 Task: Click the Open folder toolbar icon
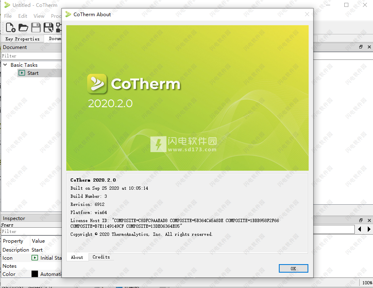(23, 28)
